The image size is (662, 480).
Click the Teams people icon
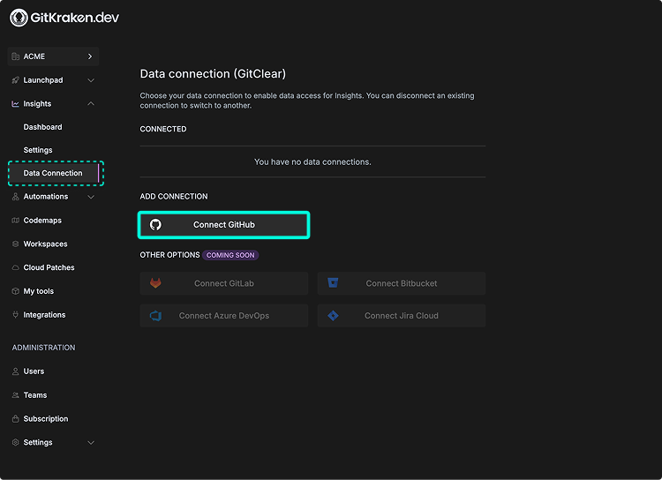coord(16,395)
